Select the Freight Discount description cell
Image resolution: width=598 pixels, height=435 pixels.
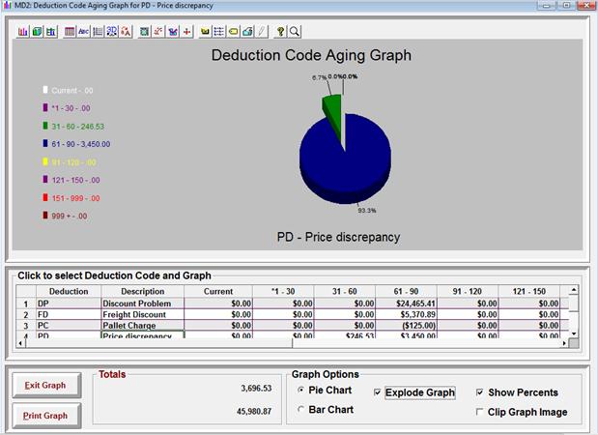(x=143, y=315)
